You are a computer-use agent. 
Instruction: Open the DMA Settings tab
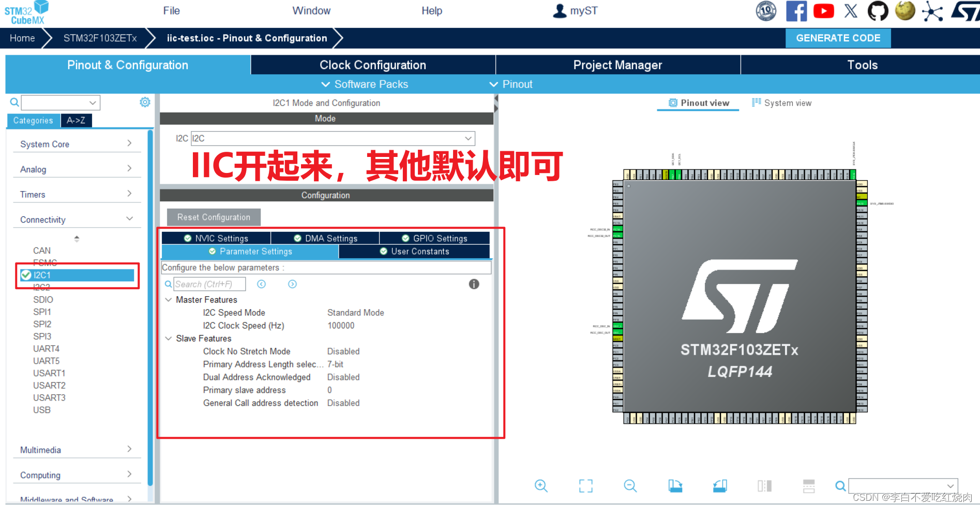click(325, 238)
